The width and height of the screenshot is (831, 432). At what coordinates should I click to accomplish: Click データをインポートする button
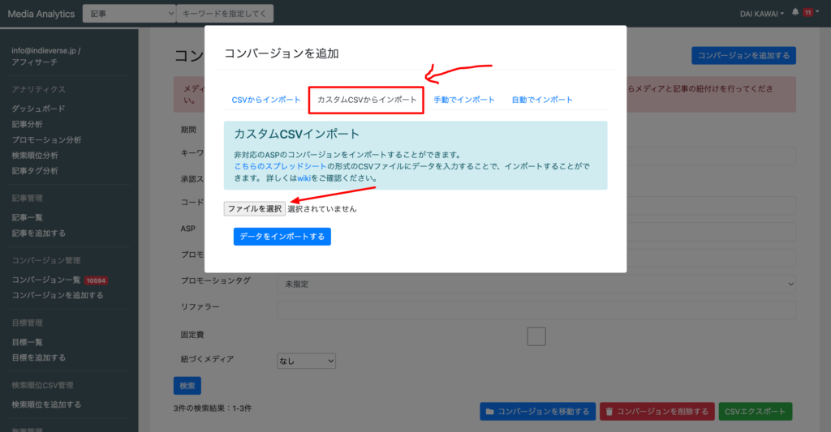(x=282, y=237)
